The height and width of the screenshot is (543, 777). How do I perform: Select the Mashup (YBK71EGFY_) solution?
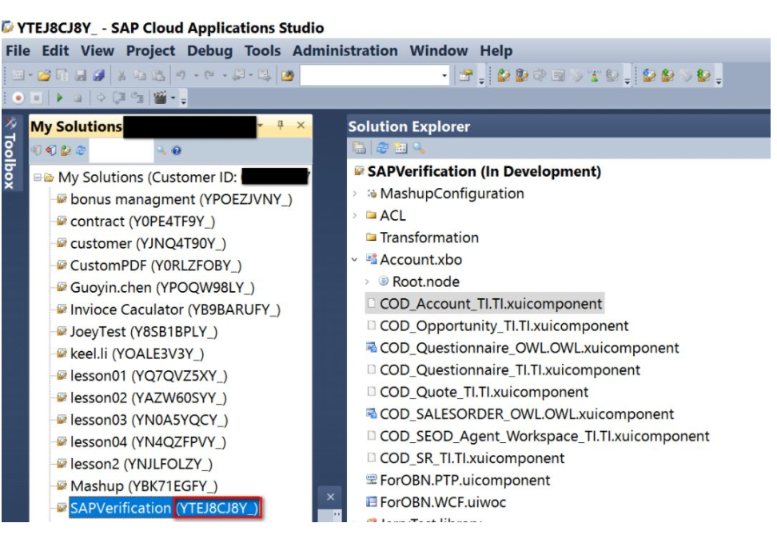click(x=144, y=486)
